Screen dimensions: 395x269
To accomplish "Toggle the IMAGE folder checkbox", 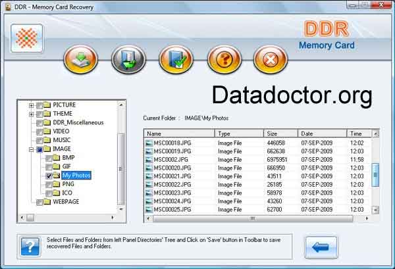I will coord(39,149).
